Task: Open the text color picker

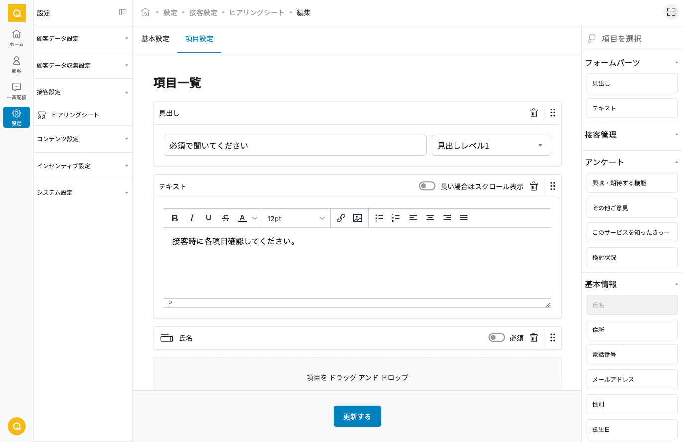Action: [242, 218]
